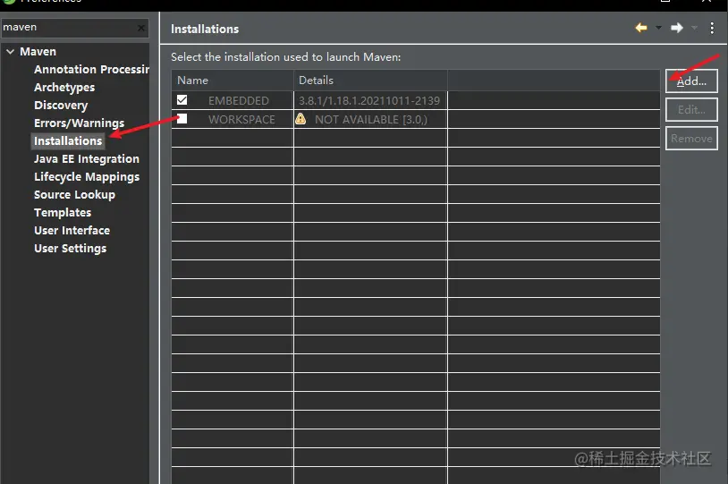Select the WORKSPACE row name
Screen dimensions: 728x484
(241, 119)
